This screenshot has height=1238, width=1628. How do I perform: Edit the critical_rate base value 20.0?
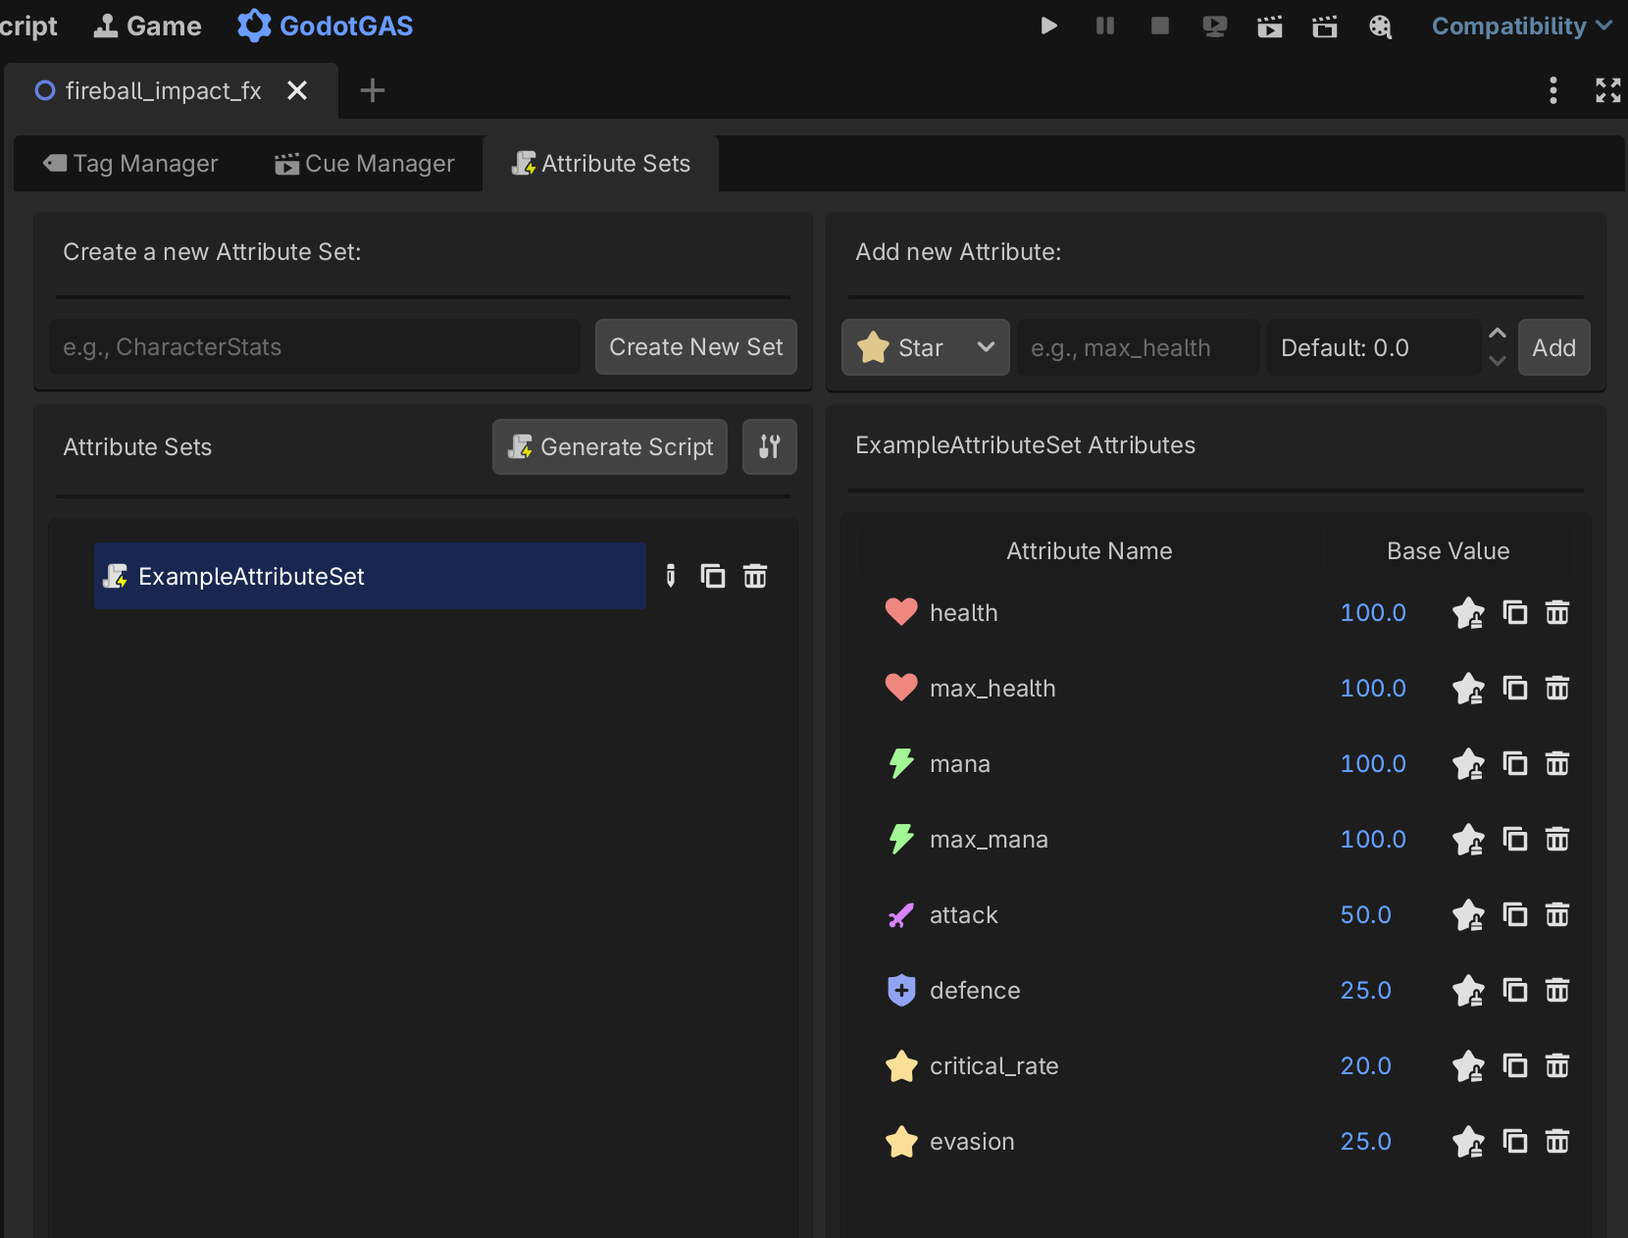[1365, 1066]
